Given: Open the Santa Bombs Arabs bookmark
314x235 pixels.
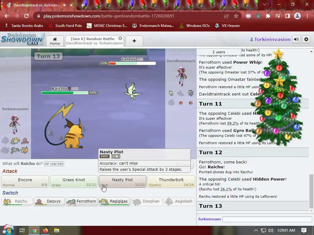Looking at the screenshot, I should point(24,26).
